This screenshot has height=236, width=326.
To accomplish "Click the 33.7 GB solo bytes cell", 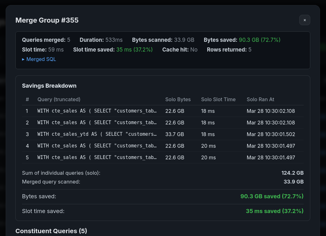I will (174, 134).
